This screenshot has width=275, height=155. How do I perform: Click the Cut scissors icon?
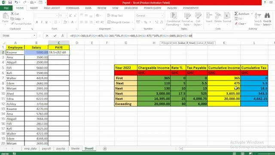(x=12, y=14)
